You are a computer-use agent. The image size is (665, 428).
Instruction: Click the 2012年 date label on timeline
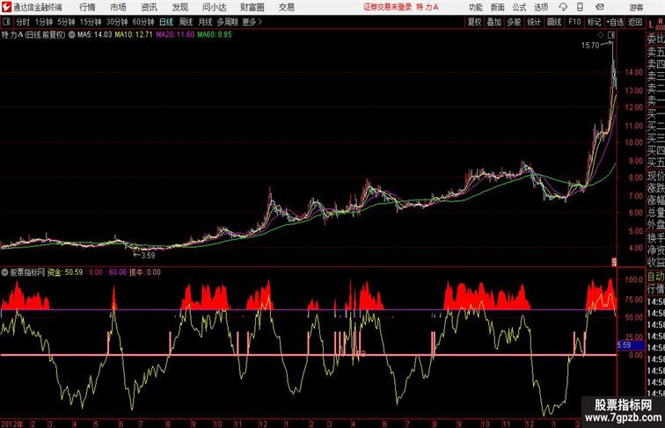point(11,424)
